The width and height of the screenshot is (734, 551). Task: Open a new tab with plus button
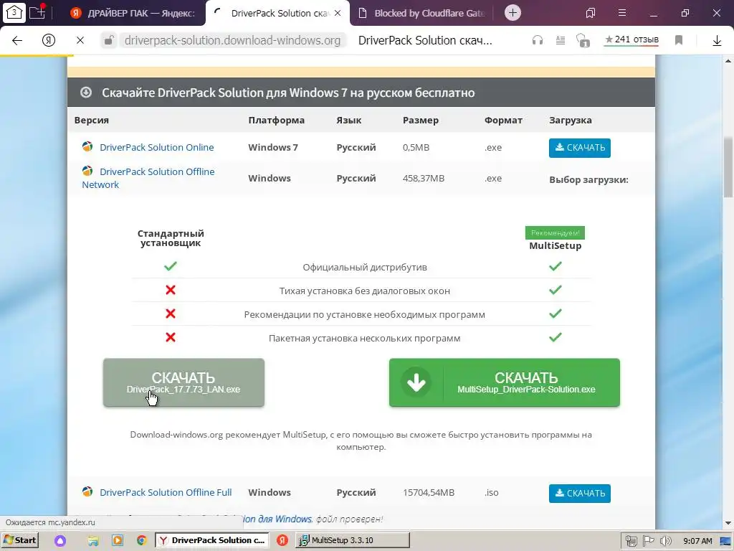point(513,13)
